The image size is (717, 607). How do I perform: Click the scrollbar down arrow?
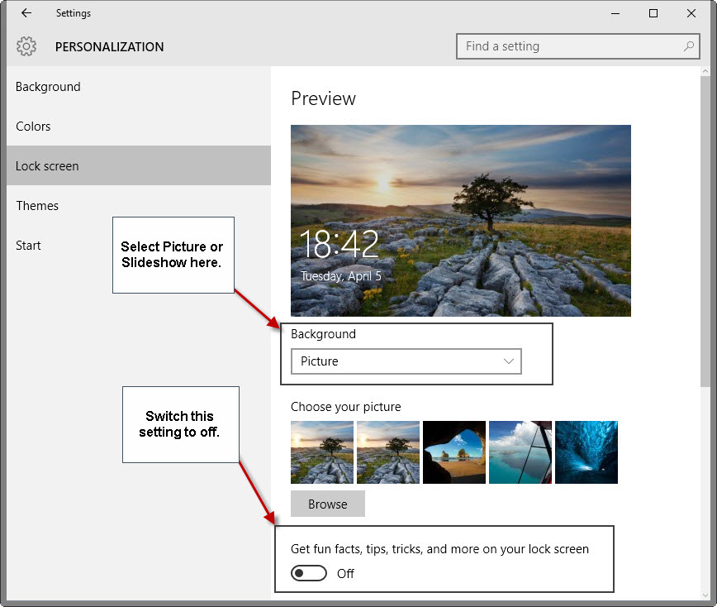pyautogui.click(x=705, y=595)
